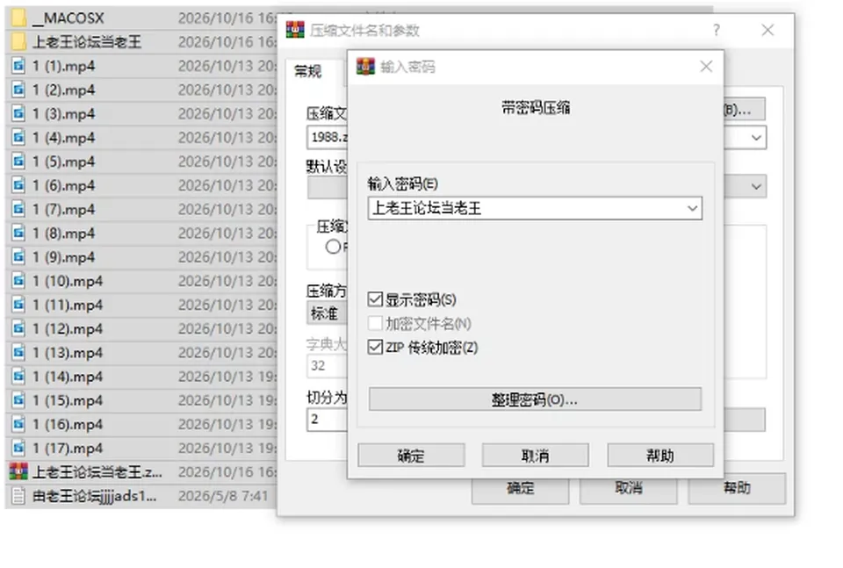Viewport: 843px width, 568px height.
Task: Select the file name 1 (16).mp4
Action: (68, 425)
